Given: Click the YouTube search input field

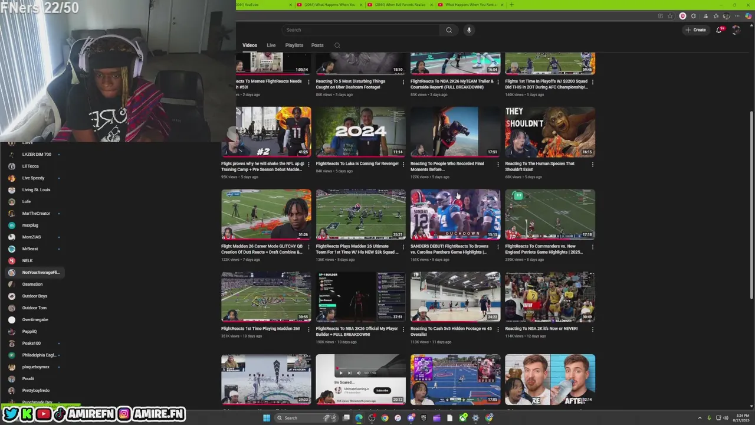Looking at the screenshot, I should click(360, 30).
